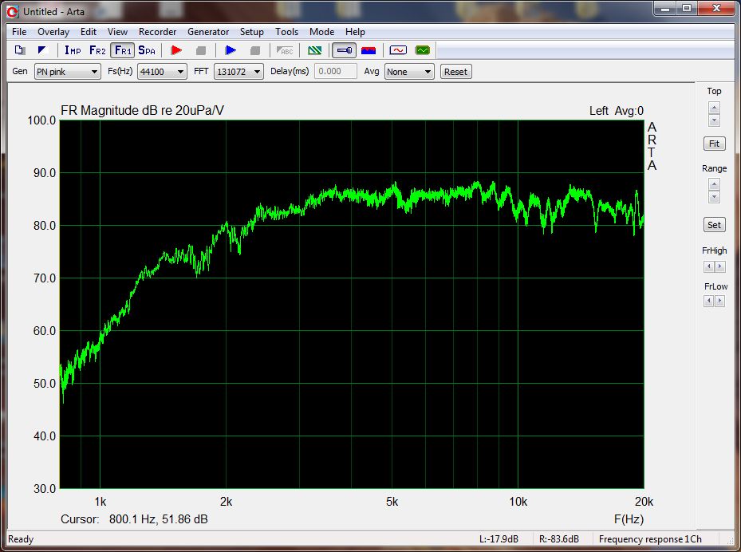This screenshot has width=741, height=552.
Task: Click the red waveform toolbar icon
Action: coord(397,50)
